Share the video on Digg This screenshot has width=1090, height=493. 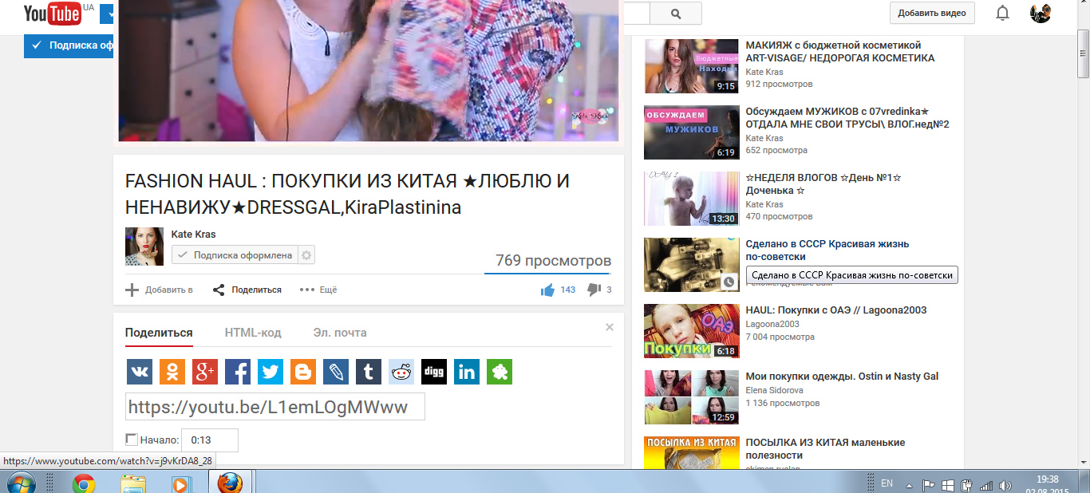(434, 372)
